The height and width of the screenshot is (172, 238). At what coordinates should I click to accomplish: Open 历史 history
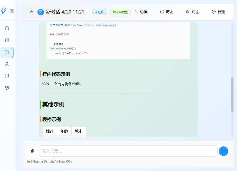tap(167, 12)
